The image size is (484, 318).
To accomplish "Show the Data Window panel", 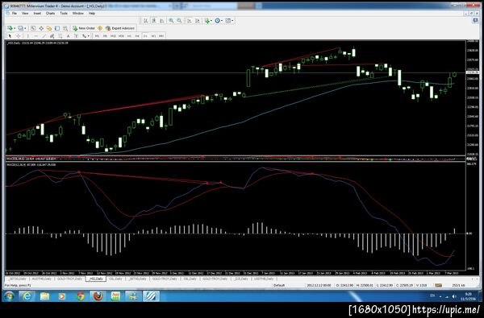I will click(x=41, y=28).
